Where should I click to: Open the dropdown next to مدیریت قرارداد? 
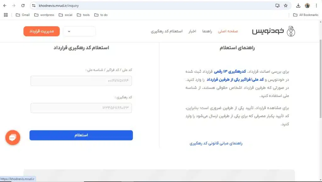(79, 31)
